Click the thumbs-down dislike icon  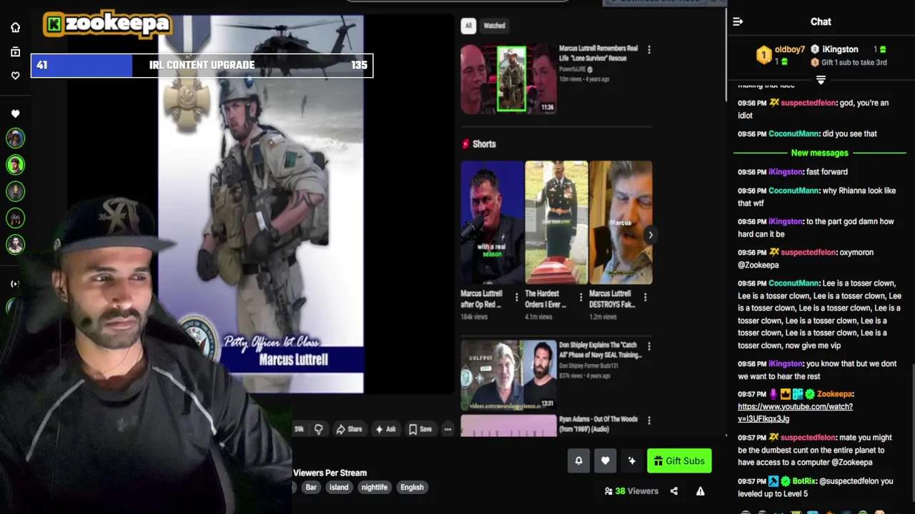pos(319,429)
